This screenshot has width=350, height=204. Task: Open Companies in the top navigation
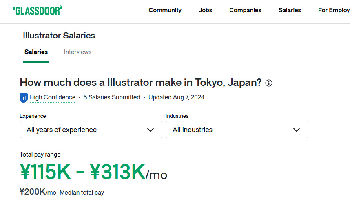pyautogui.click(x=245, y=10)
